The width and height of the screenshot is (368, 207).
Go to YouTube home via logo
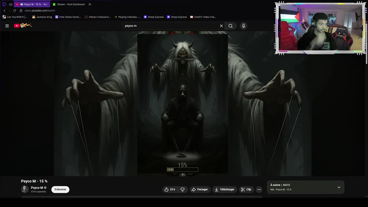coord(23,26)
